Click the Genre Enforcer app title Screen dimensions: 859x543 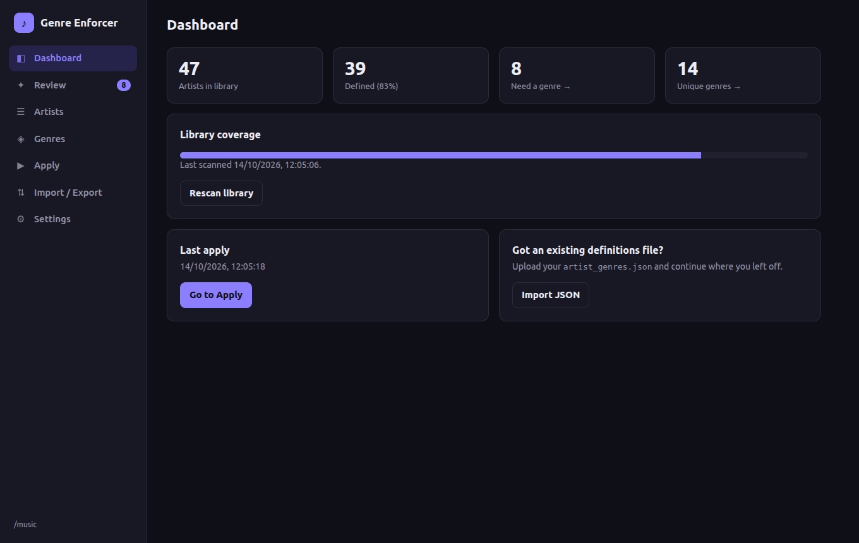click(79, 23)
